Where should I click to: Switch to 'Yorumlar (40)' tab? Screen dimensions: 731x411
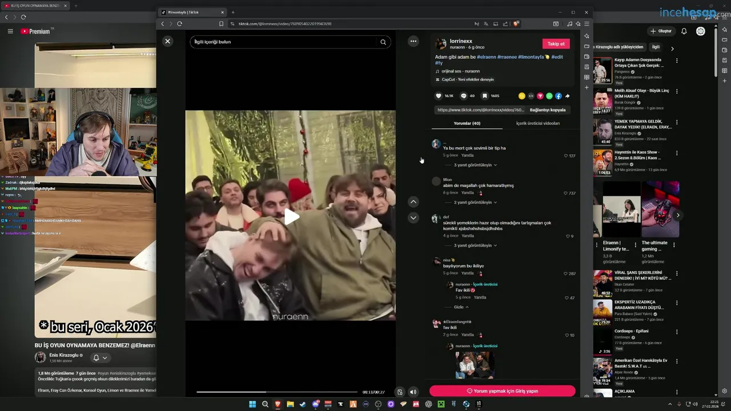click(x=467, y=123)
